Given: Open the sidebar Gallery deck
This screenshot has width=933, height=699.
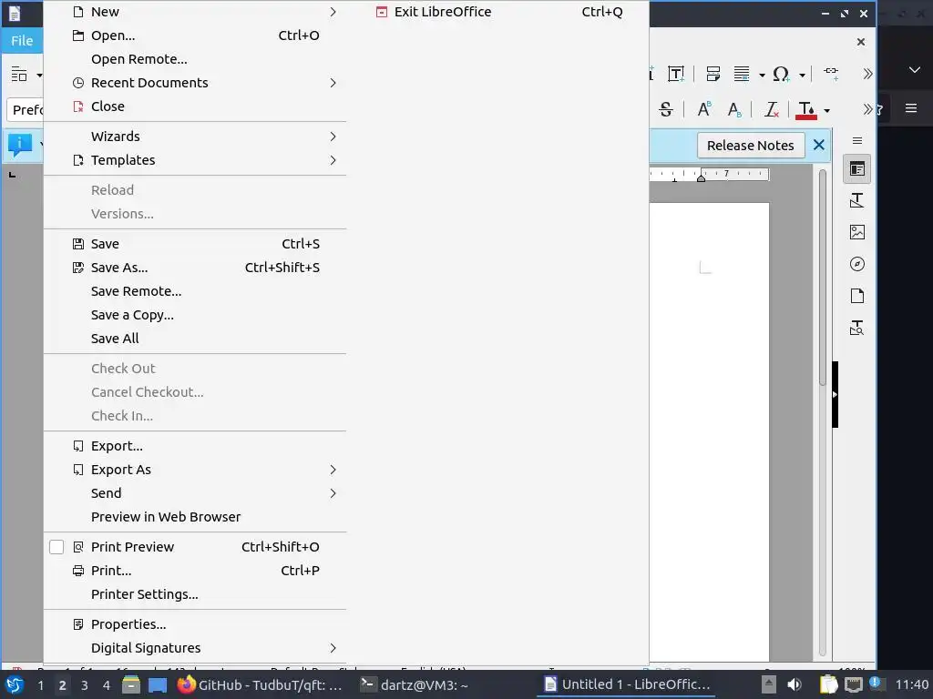Looking at the screenshot, I should click(x=856, y=232).
